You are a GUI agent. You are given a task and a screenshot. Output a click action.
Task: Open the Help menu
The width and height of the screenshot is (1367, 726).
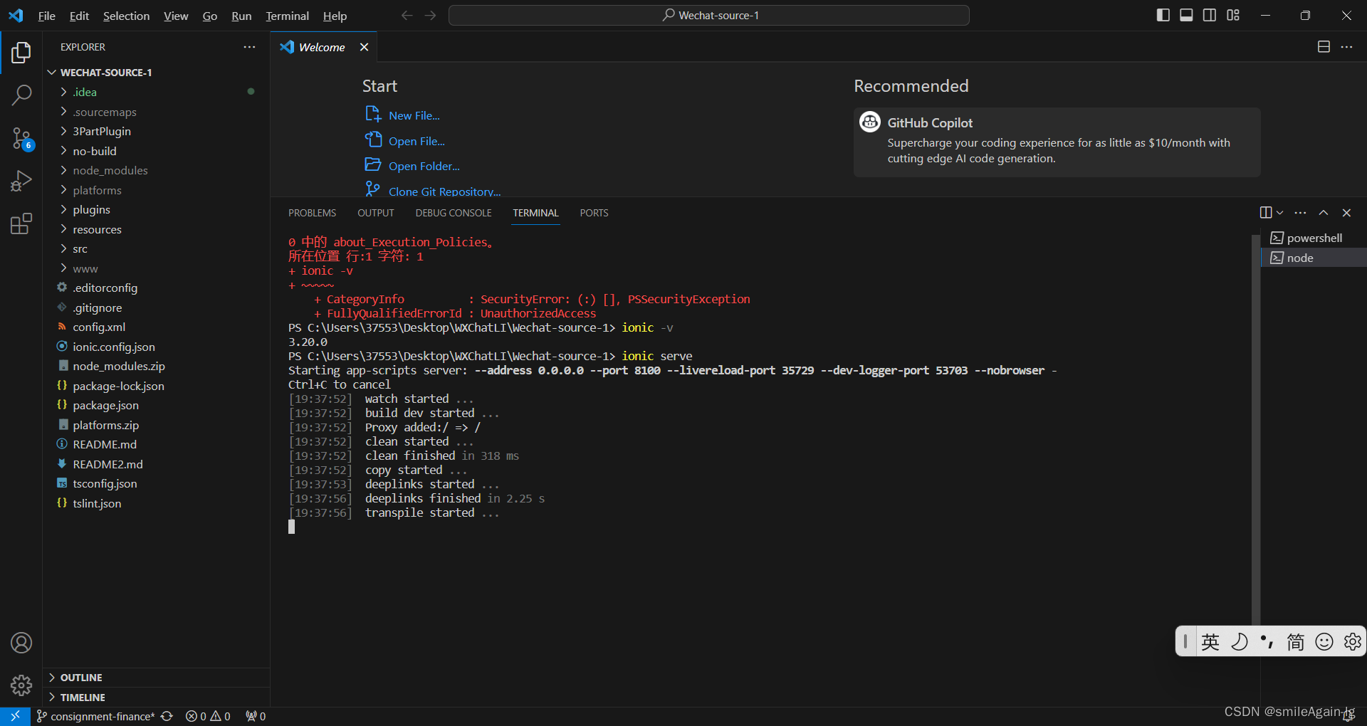(x=335, y=16)
